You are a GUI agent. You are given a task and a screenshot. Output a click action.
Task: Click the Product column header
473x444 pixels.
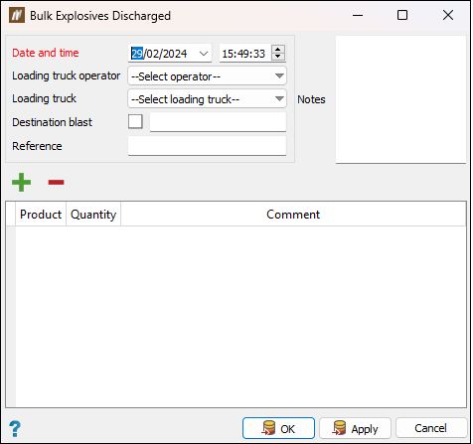click(x=41, y=215)
